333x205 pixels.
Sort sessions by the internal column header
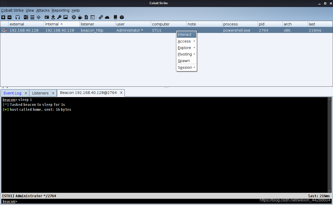(x=62, y=24)
